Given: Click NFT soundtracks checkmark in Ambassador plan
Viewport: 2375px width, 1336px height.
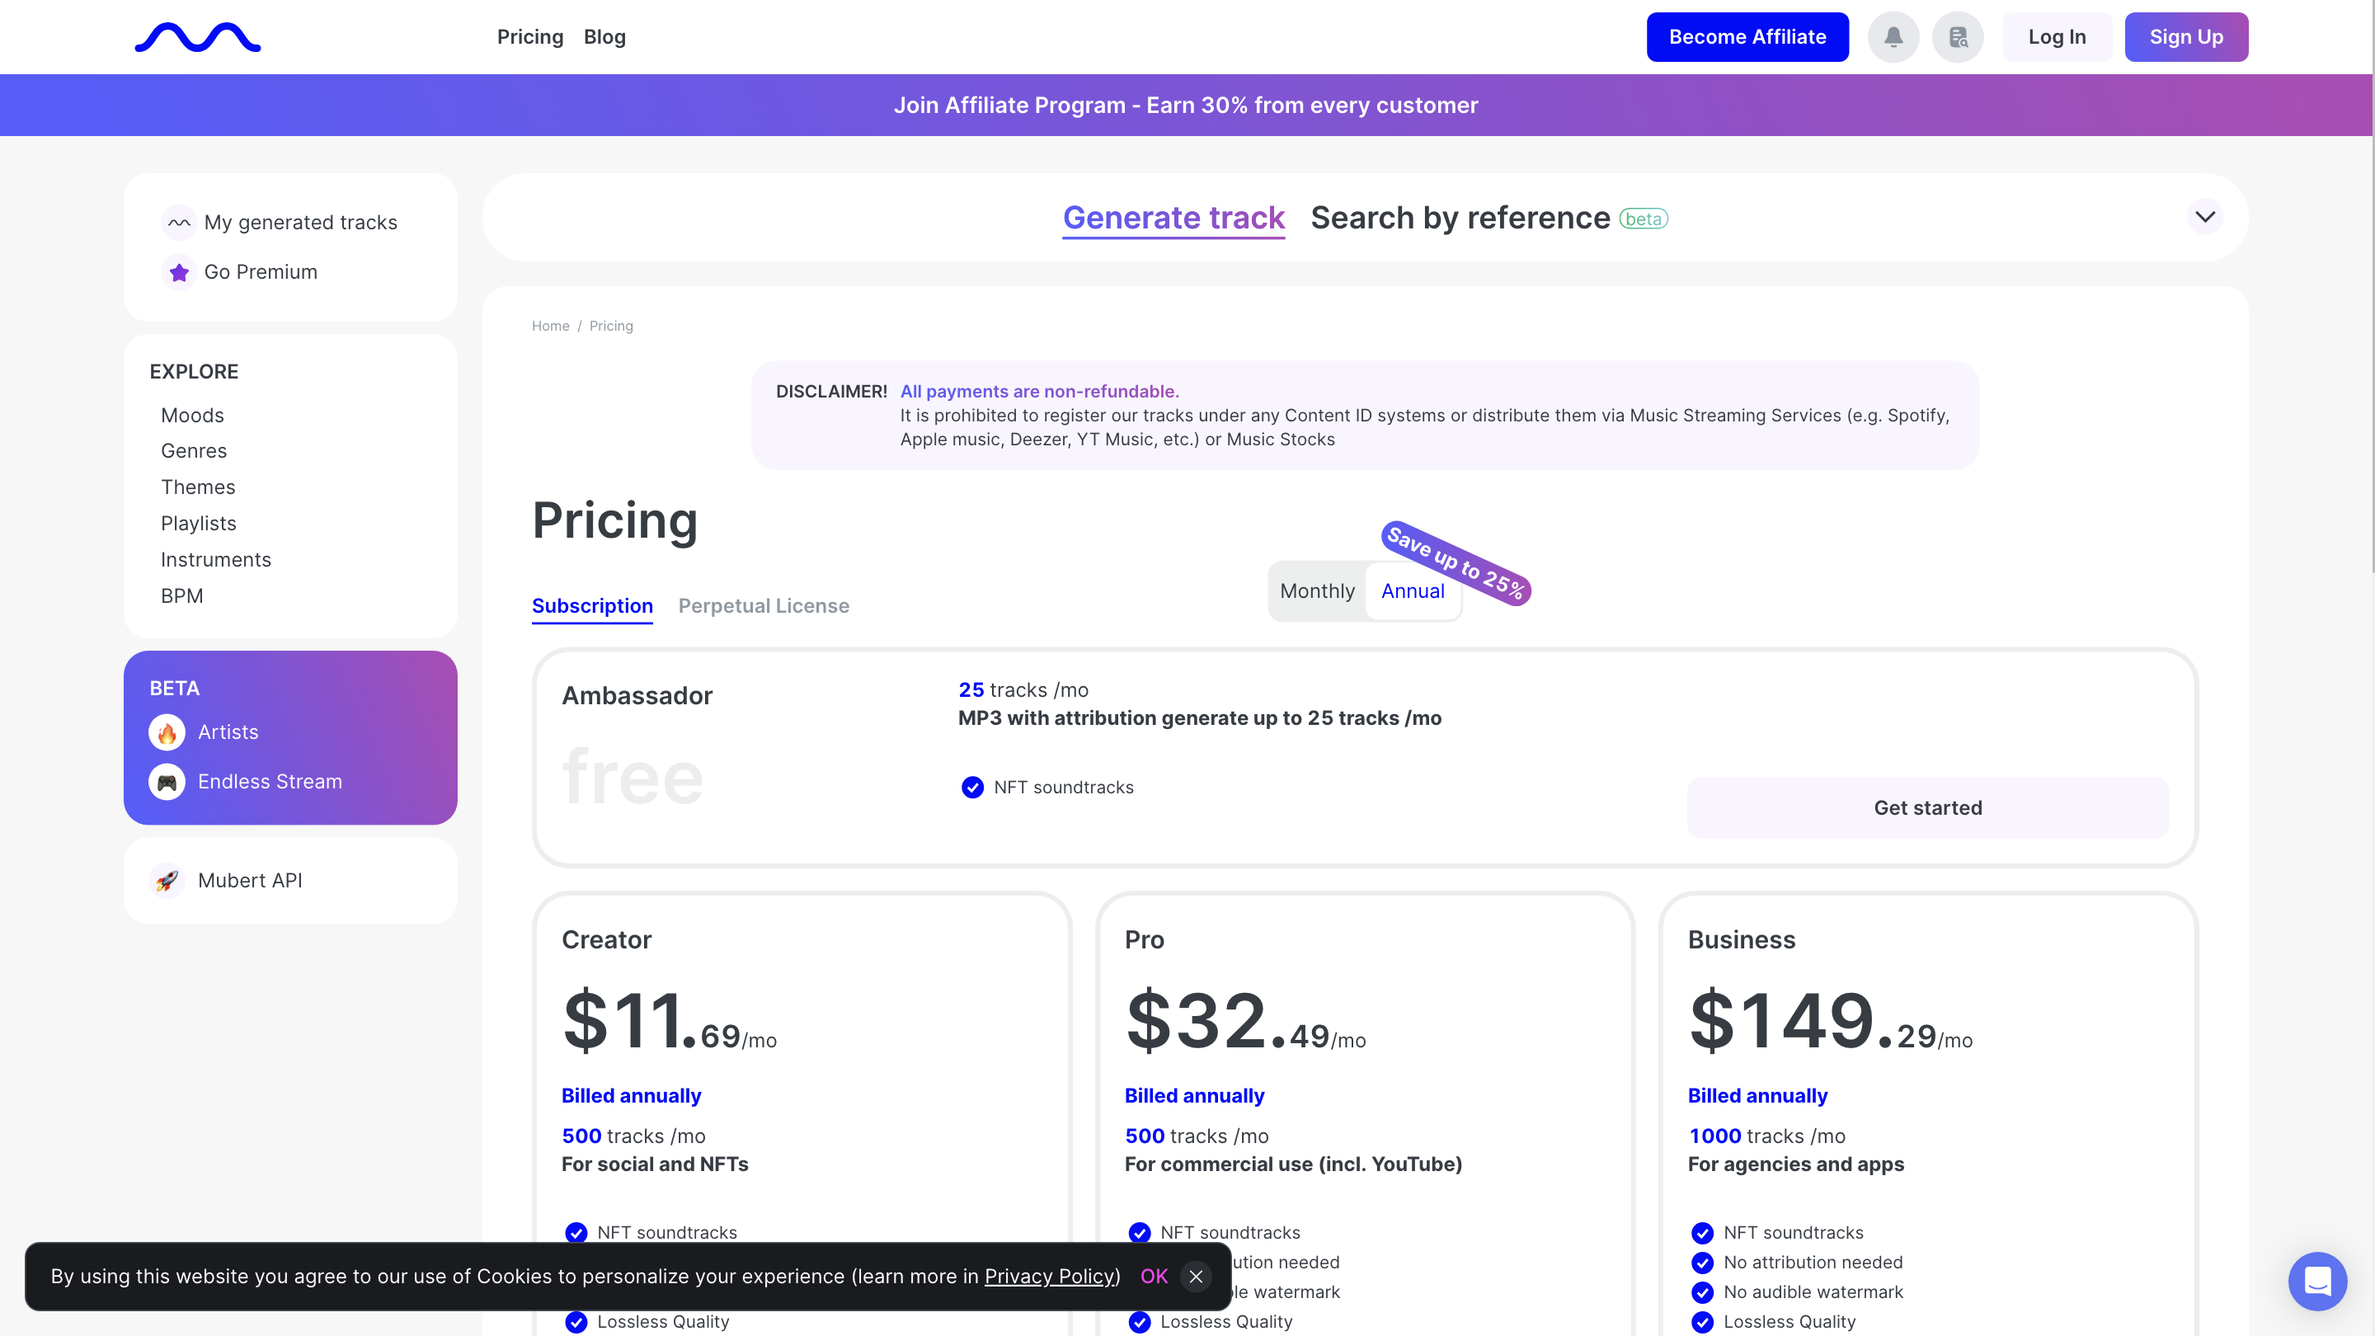Looking at the screenshot, I should pos(971,788).
